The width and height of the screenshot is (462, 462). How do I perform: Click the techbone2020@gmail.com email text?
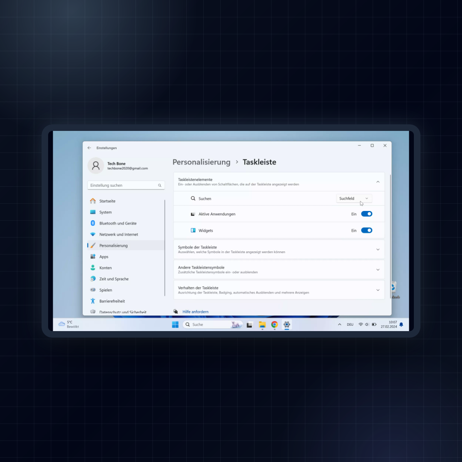click(127, 169)
